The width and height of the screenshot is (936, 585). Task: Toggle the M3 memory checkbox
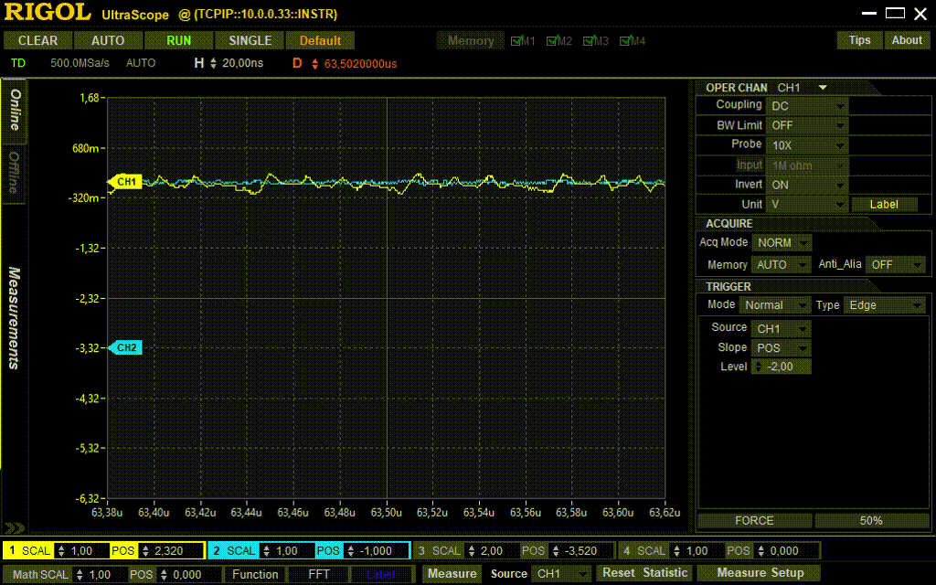click(x=589, y=40)
